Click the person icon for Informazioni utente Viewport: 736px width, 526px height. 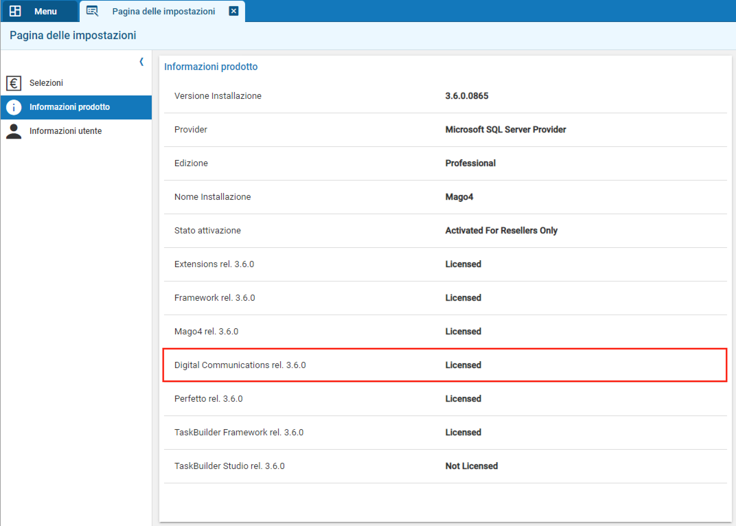coord(14,131)
